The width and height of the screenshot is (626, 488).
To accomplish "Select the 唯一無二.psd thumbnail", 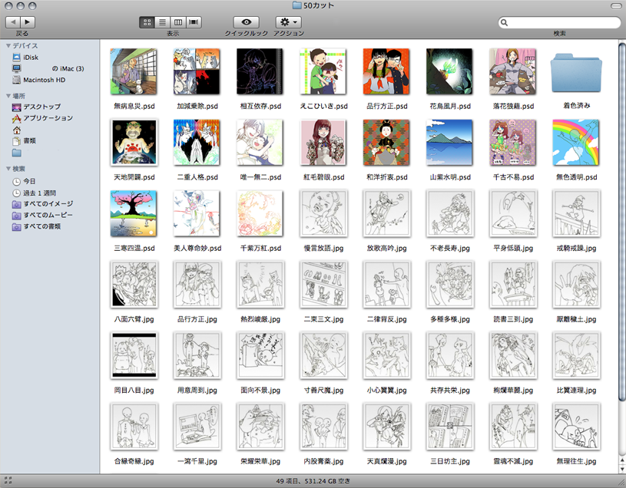I will coord(260,143).
